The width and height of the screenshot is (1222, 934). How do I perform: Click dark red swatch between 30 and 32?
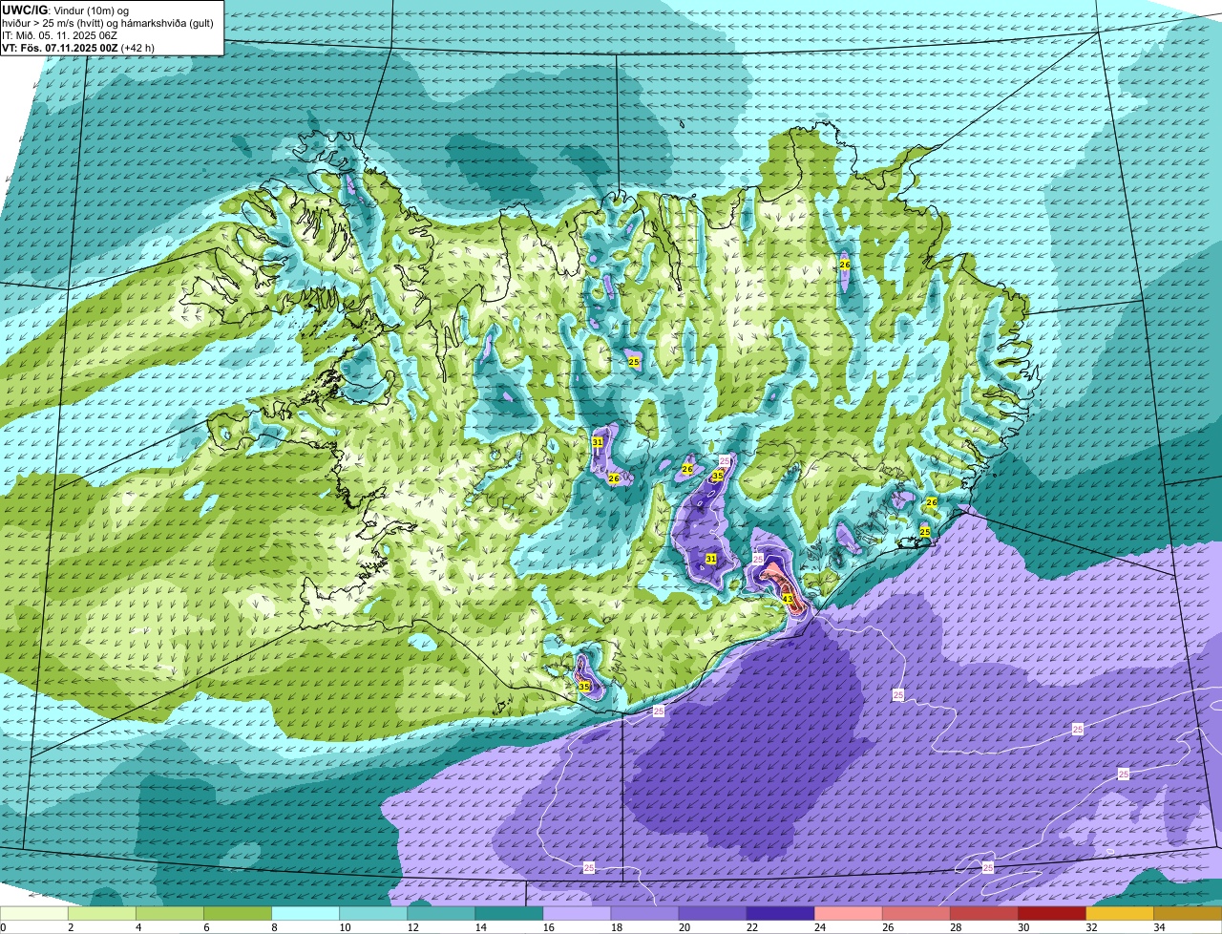point(1051,914)
